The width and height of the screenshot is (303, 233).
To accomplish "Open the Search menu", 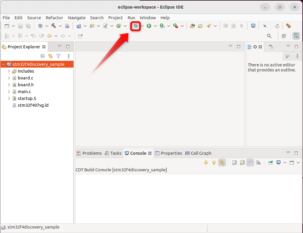I will point(97,18).
